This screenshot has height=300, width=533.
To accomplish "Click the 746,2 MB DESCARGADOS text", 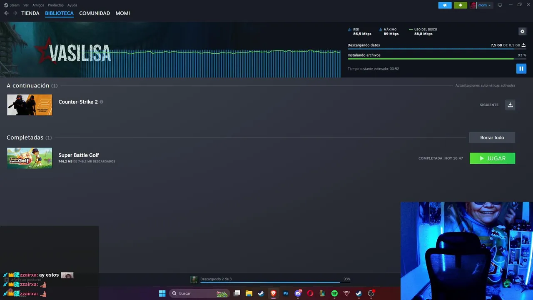I will pos(87,161).
